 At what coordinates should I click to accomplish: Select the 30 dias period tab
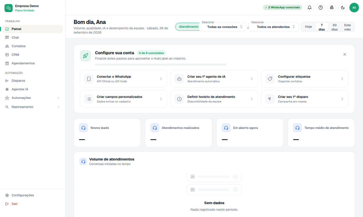coord(335,27)
